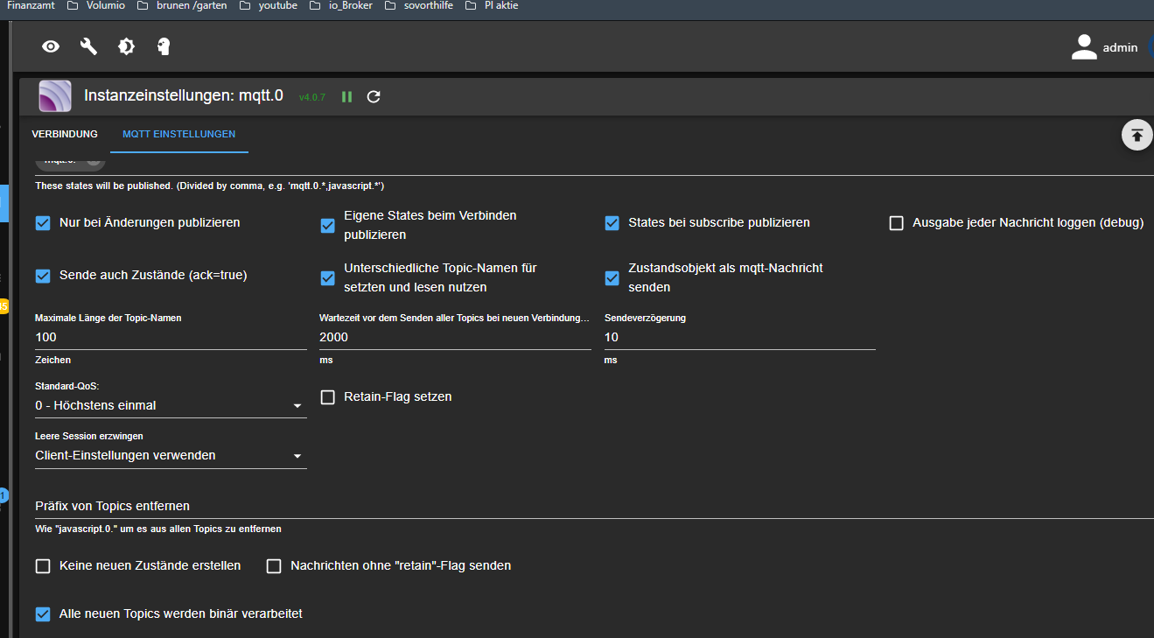
Task: Enable Ausgabe jeder Nachricht loggen (debug)
Action: 896,223
